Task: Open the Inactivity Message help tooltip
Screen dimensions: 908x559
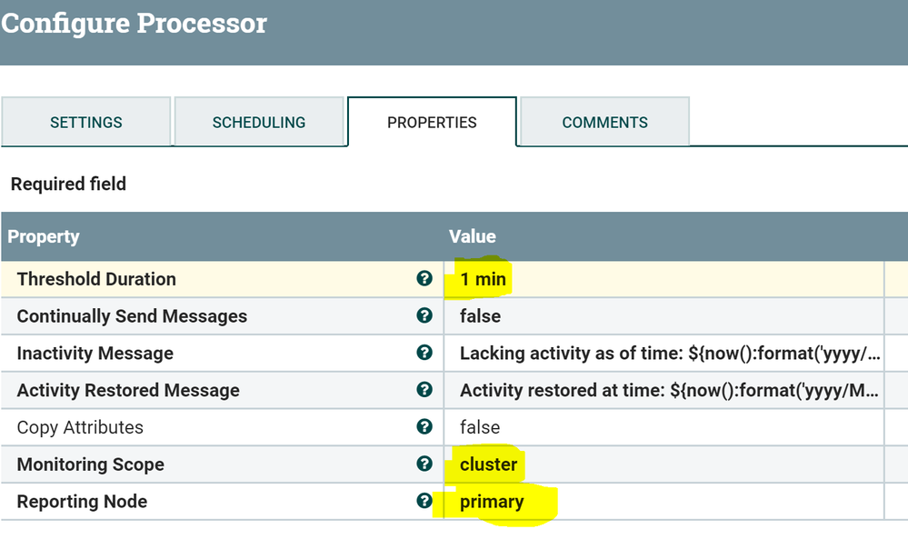Action: [x=424, y=354]
